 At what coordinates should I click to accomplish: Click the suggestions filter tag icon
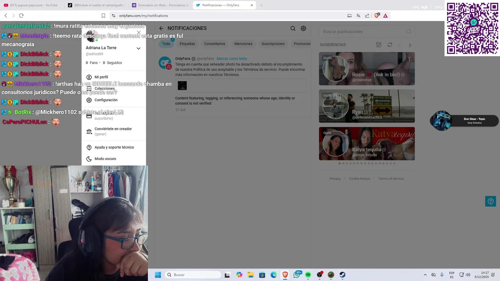(x=379, y=45)
